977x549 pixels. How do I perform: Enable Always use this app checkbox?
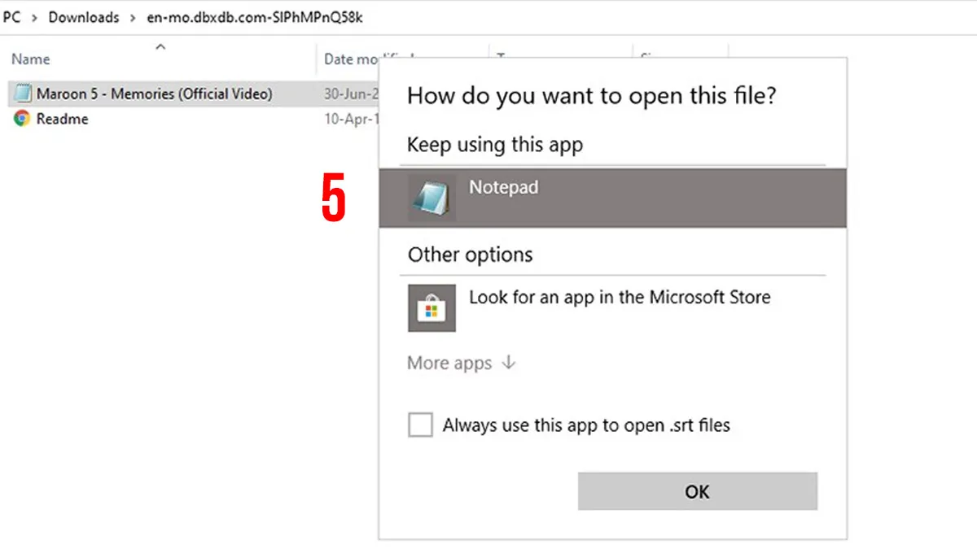coord(420,425)
